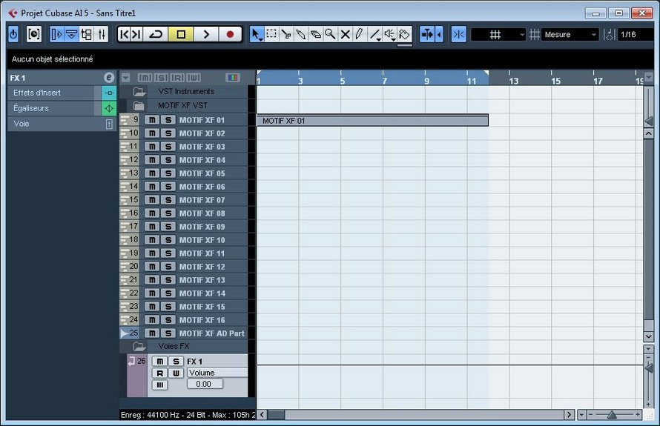
Task: Collapse the VST Instruments folder
Action: point(139,92)
